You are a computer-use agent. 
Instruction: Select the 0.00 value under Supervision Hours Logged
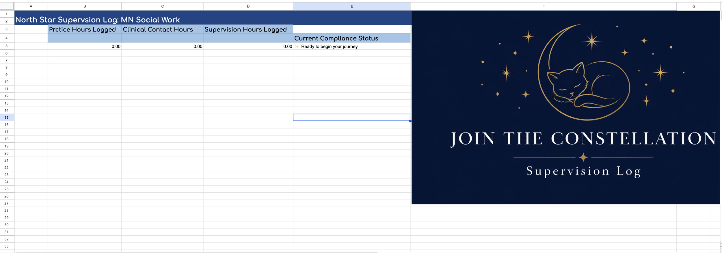pos(248,46)
